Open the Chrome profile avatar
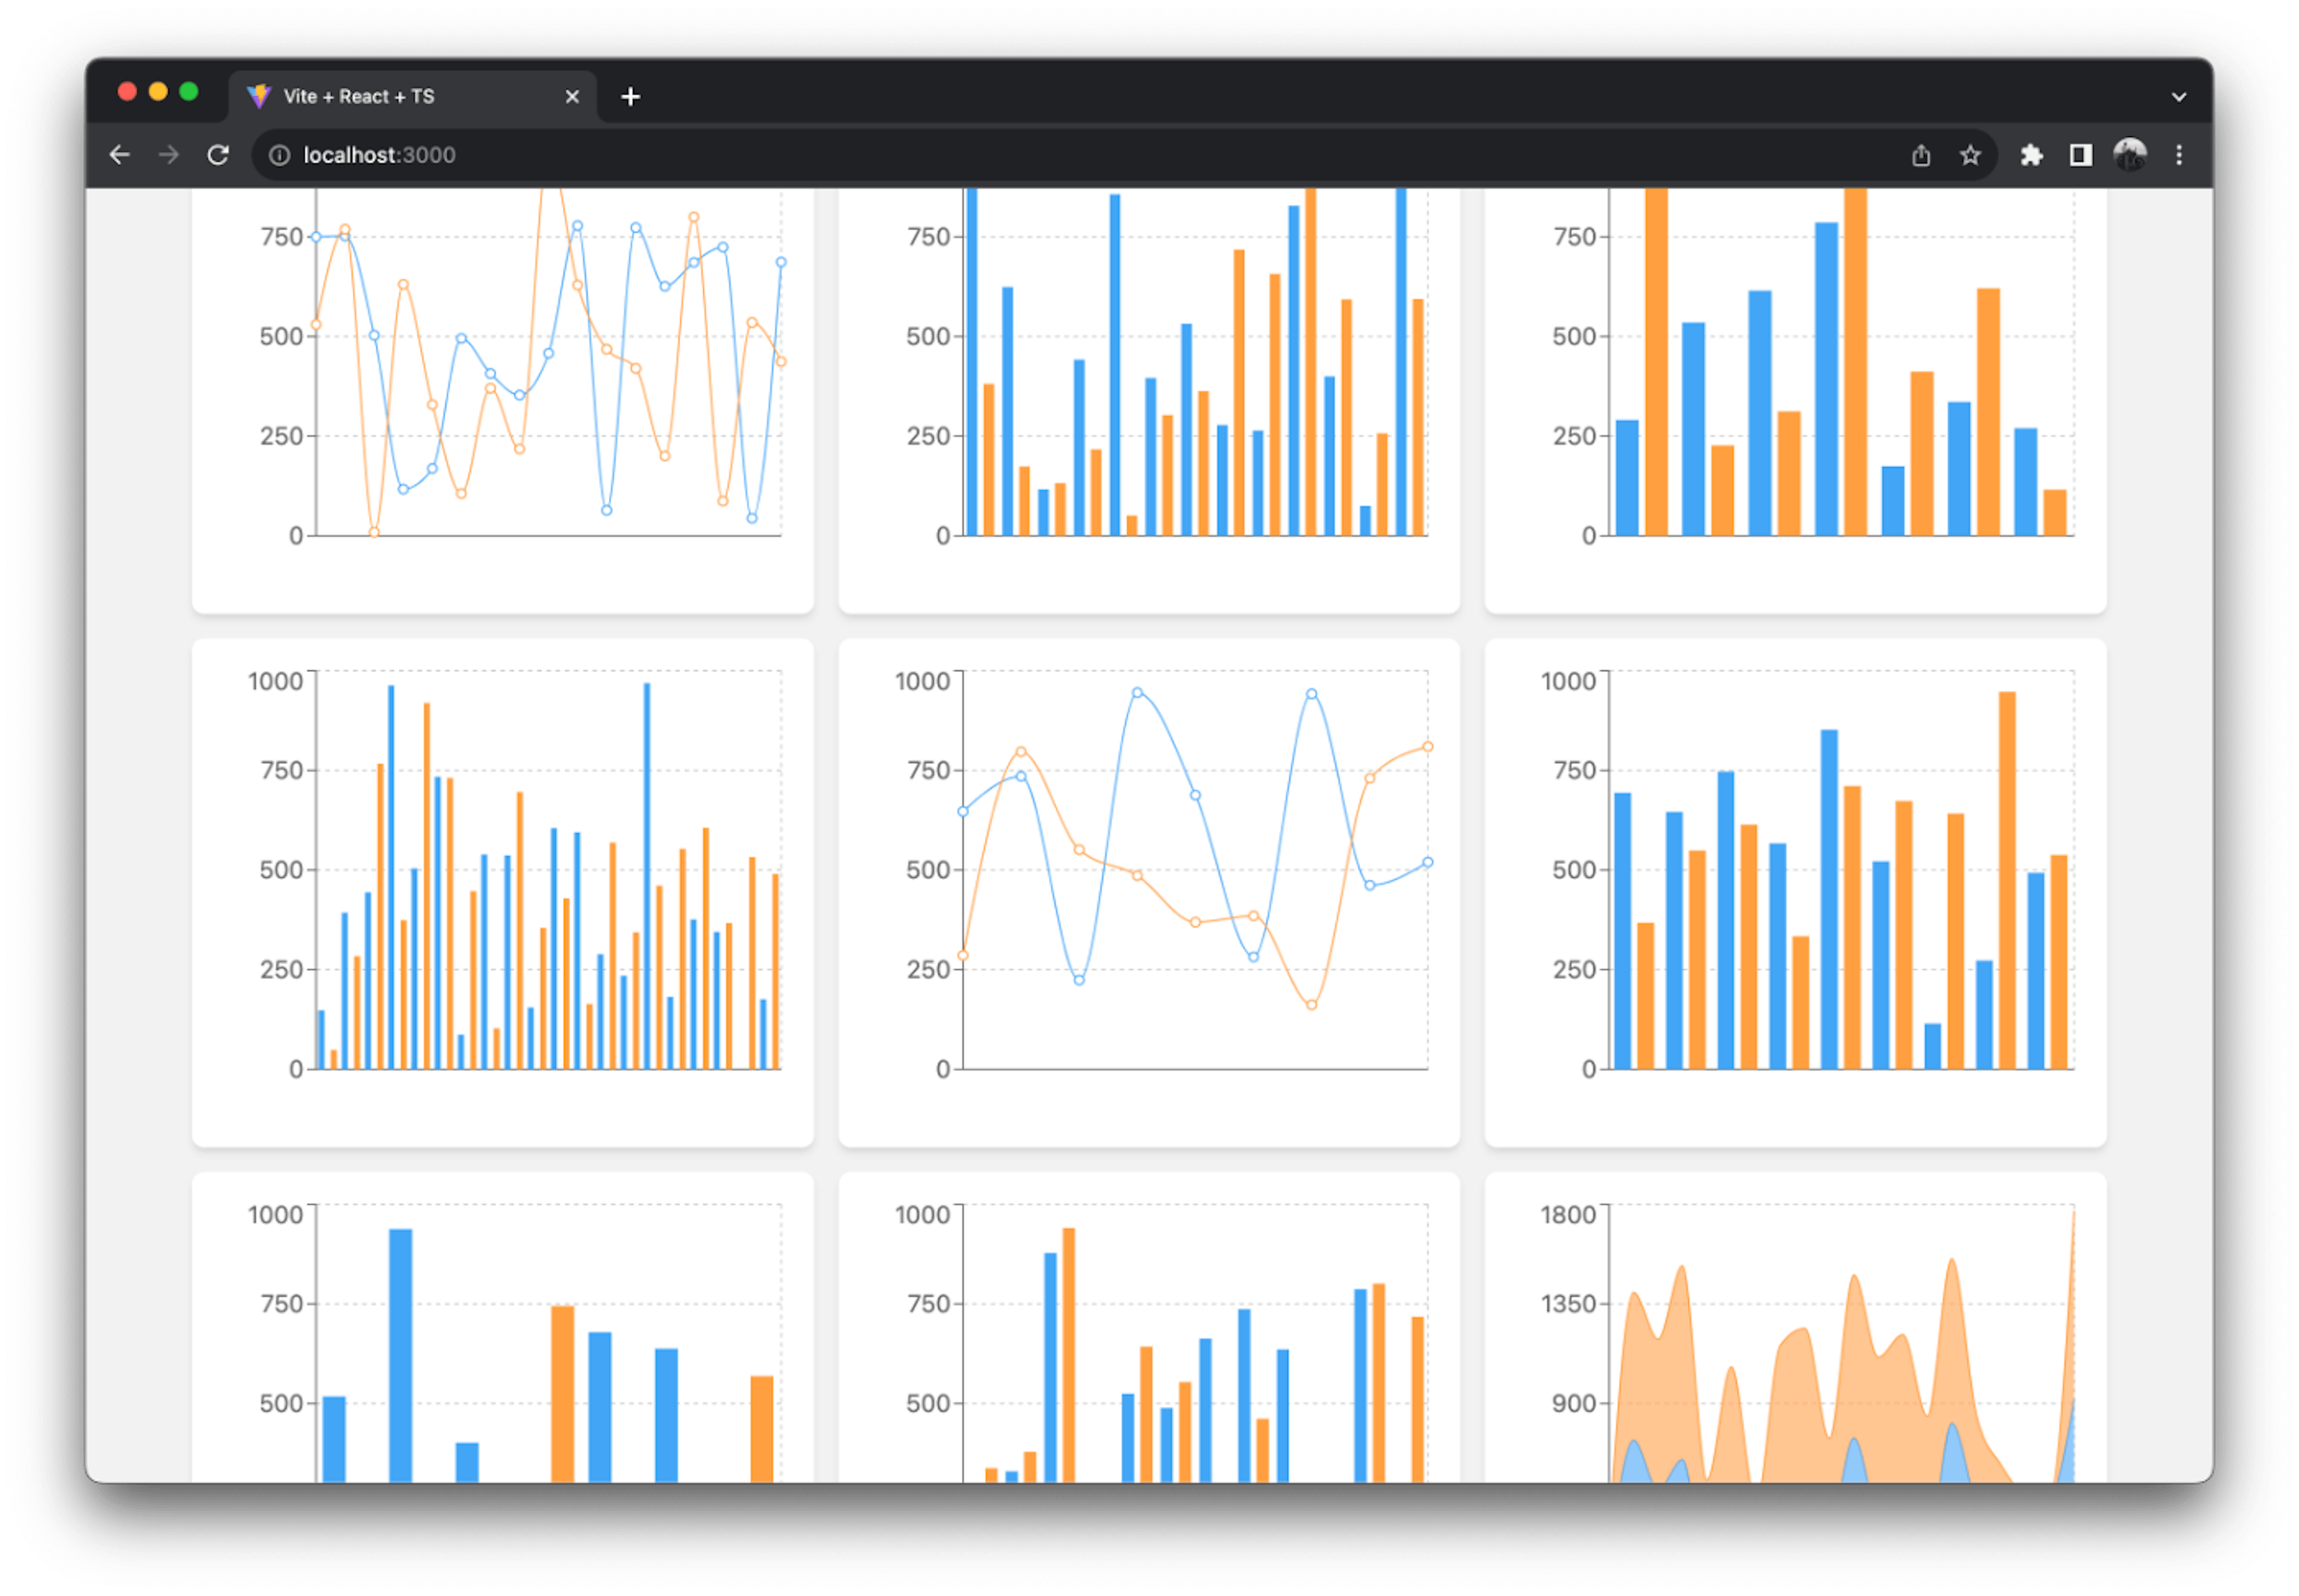Screen dimensions: 2299x1596 pyautogui.click(x=2129, y=155)
